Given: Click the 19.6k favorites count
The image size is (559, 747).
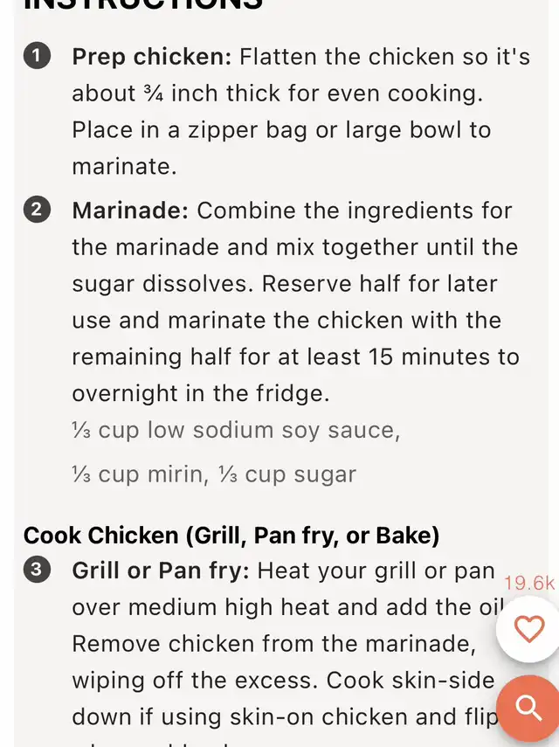Looking at the screenshot, I should pyautogui.click(x=529, y=584).
